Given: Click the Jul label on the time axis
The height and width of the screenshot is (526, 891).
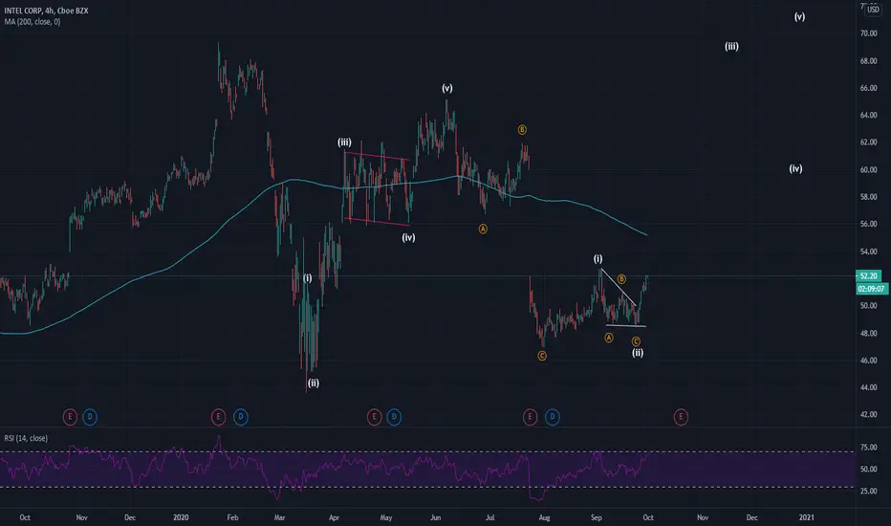Looking at the screenshot, I should [489, 517].
